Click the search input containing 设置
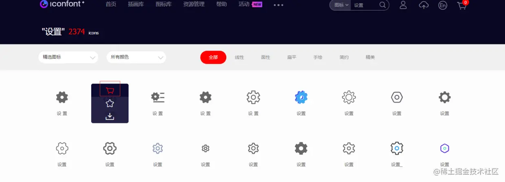Viewport: 505px width, 182px height. coord(365,5)
